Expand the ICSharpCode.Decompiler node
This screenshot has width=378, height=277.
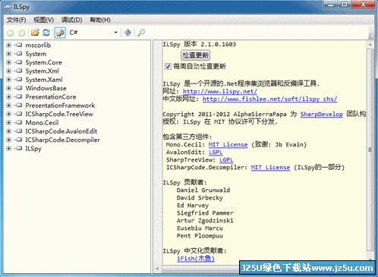pos(8,140)
